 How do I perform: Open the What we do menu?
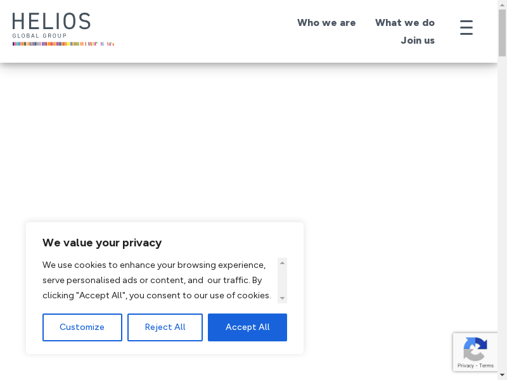(x=405, y=23)
